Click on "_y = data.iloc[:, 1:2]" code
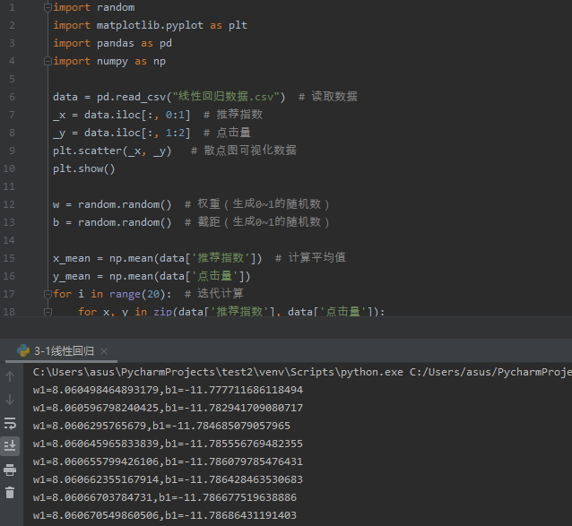572x526 pixels. tap(121, 133)
